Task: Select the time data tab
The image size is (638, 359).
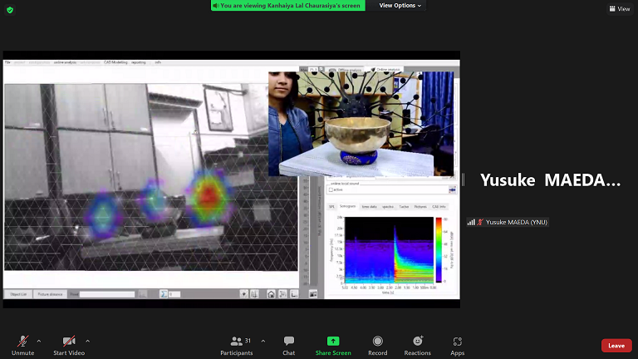Action: pos(368,206)
